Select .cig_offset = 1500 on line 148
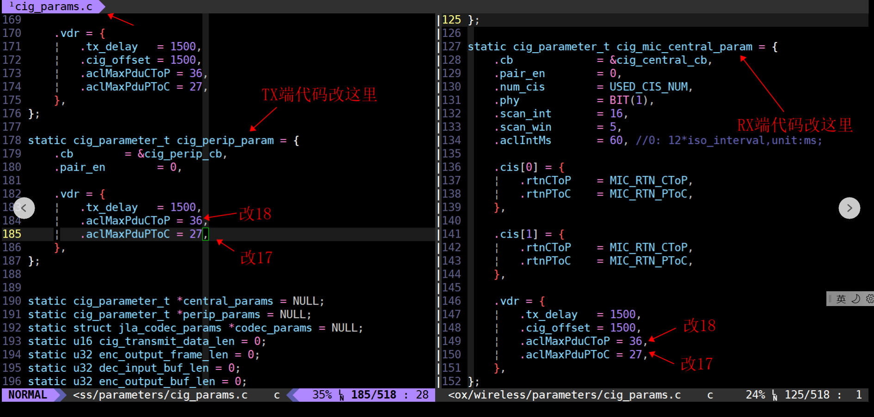This screenshot has width=874, height=417. (578, 328)
